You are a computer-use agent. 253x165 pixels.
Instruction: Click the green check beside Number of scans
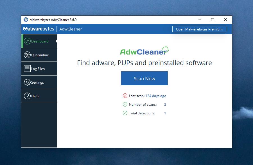(x=125, y=104)
